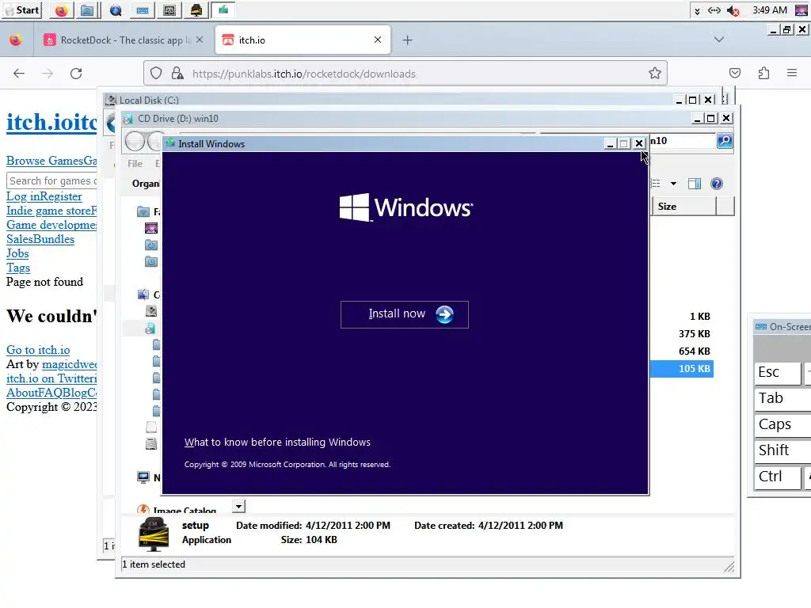The image size is (811, 608).
Task: Go back in Firefox
Action: point(19,74)
